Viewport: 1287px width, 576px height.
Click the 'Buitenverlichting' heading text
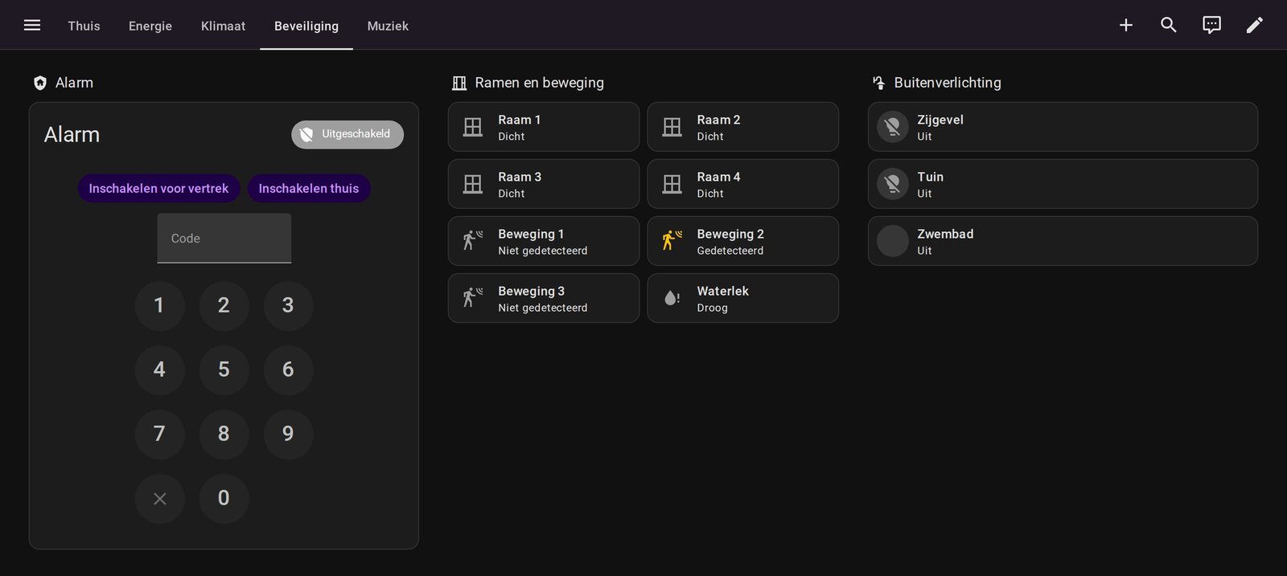pos(948,83)
